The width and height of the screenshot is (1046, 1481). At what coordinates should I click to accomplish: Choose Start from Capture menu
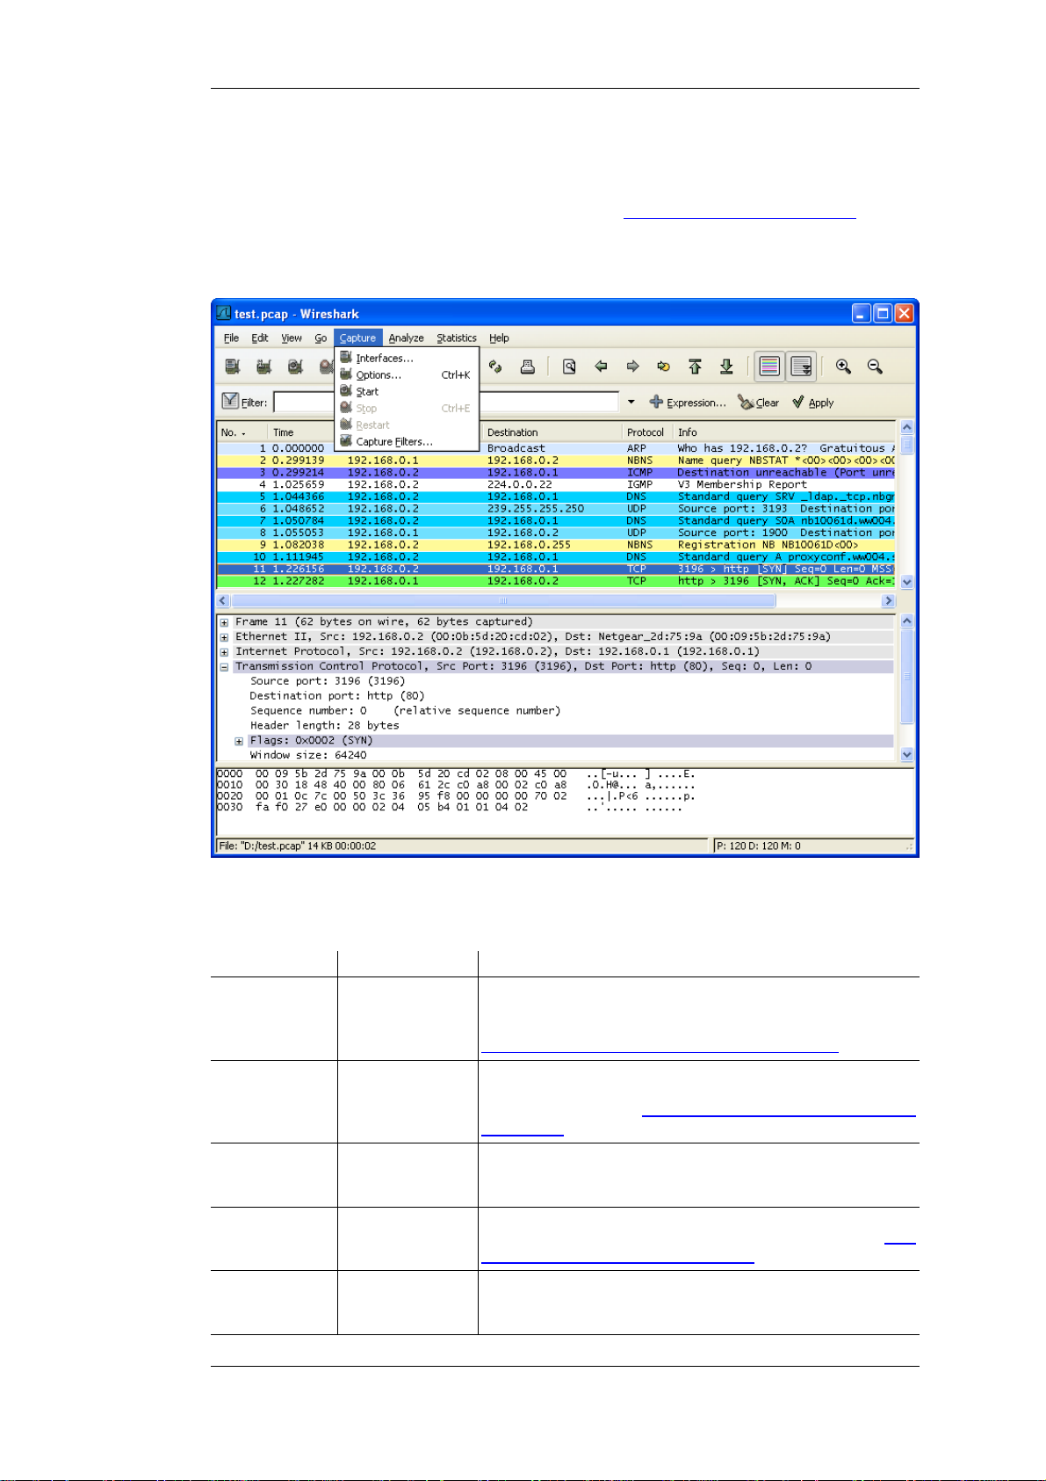point(407,392)
